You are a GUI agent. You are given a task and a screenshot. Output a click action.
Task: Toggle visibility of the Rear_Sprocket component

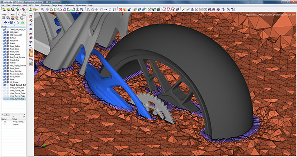4,71
